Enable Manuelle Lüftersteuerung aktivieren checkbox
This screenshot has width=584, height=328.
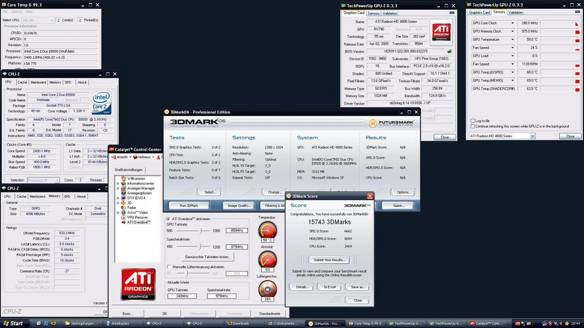(169, 267)
